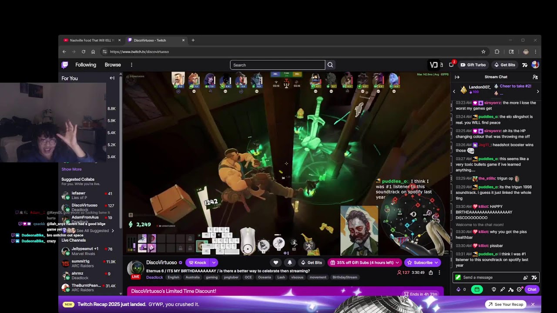Toggle the notification bell for DiscoVirtuoso
The width and height of the screenshot is (557, 313).
[x=290, y=263]
